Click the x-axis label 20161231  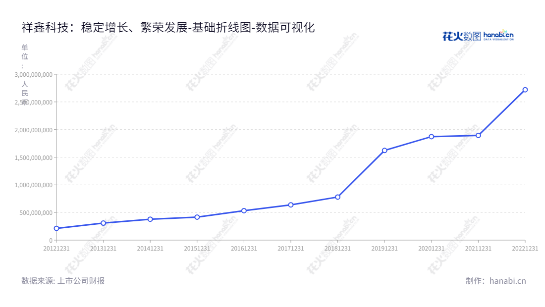(244, 248)
